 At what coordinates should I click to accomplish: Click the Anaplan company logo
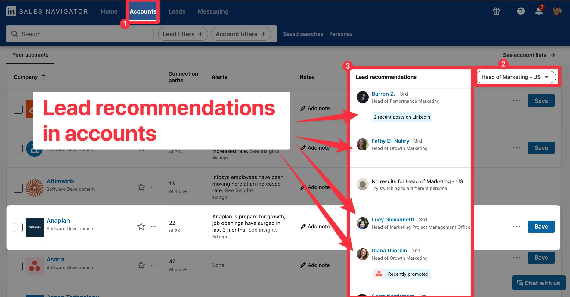coord(35,227)
